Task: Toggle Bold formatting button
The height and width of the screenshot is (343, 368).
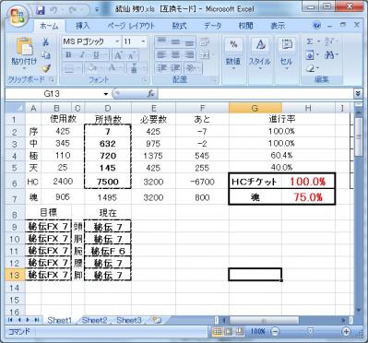Action: click(x=68, y=55)
